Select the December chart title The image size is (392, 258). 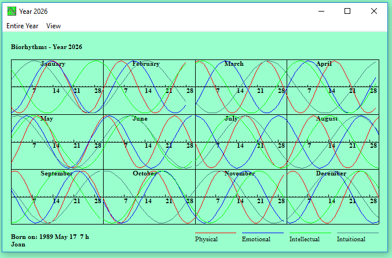click(331, 174)
